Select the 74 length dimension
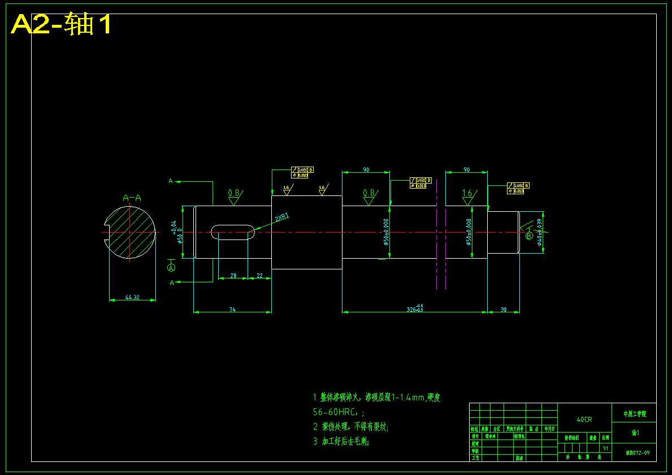This screenshot has width=672, height=475. point(232,310)
